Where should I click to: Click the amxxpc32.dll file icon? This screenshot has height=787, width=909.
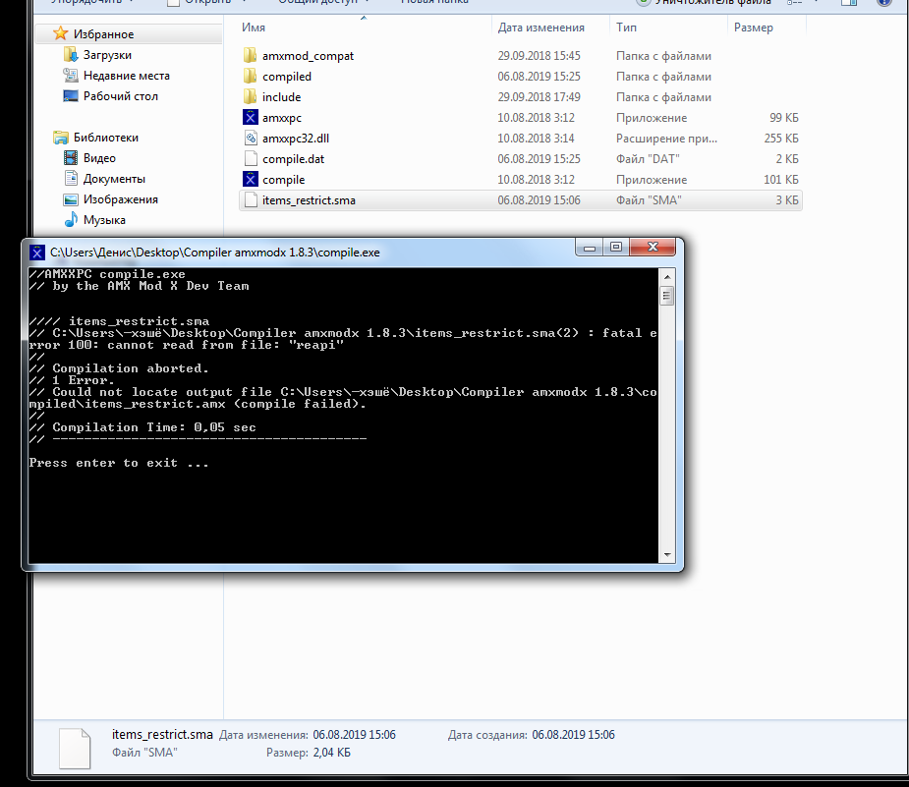click(250, 138)
